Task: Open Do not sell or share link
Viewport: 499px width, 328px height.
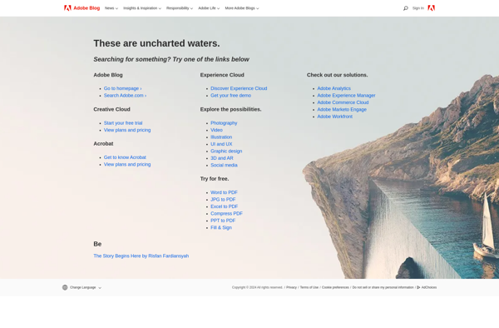Action: [383, 287]
